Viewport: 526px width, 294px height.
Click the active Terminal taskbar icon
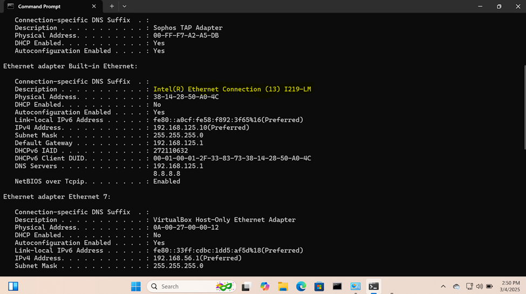373,286
